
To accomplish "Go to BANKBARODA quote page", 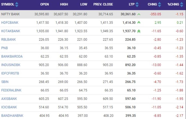I will click(12, 57).
